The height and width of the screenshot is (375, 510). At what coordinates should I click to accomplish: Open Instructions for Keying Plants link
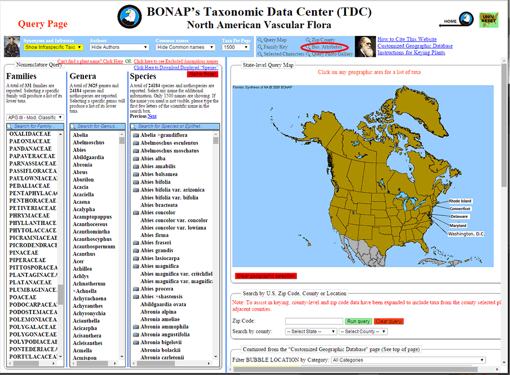411,52
